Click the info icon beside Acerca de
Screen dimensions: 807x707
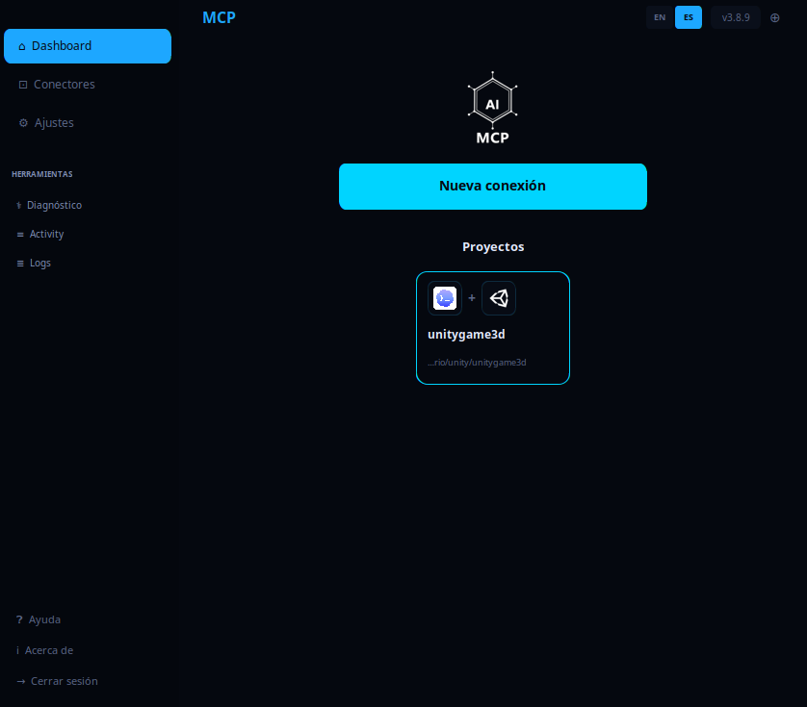pyautogui.click(x=17, y=650)
